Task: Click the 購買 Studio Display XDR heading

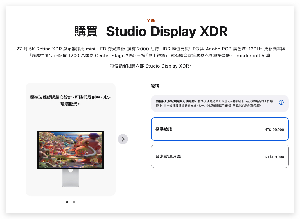Action: (151, 31)
